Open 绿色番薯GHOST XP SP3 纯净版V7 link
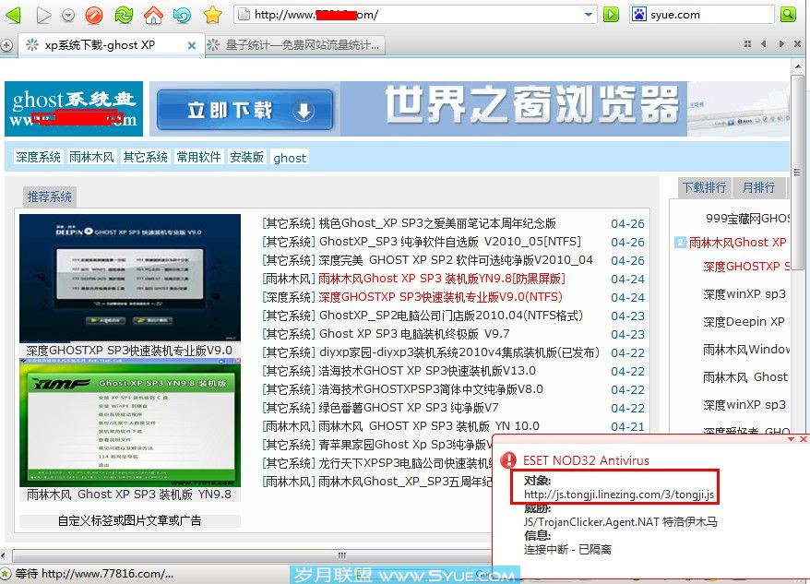The image size is (810, 584). (409, 408)
